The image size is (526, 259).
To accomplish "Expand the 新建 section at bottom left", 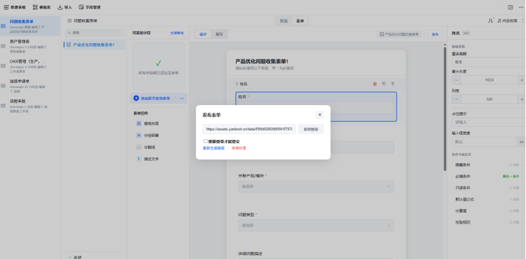I will point(75,257).
